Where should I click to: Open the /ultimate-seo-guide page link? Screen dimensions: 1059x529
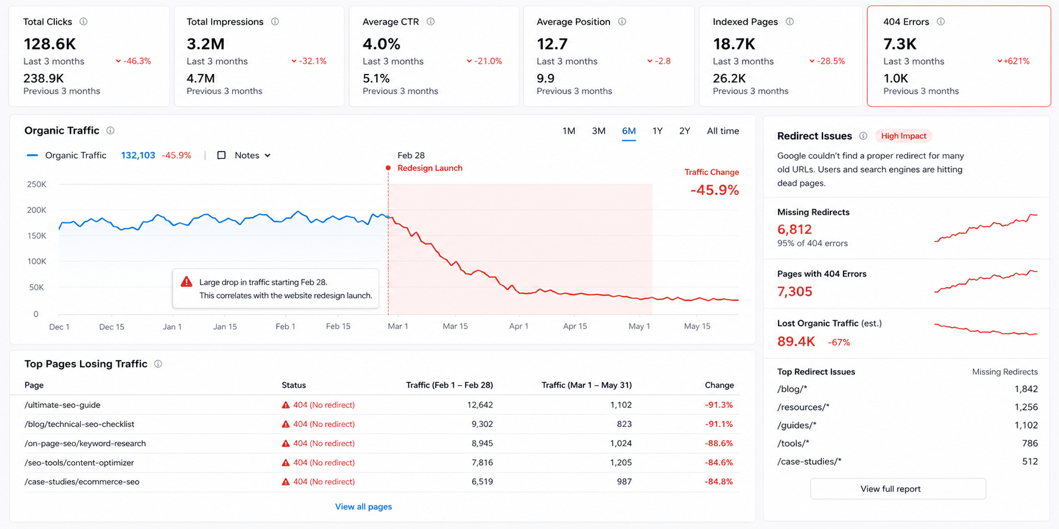click(62, 405)
